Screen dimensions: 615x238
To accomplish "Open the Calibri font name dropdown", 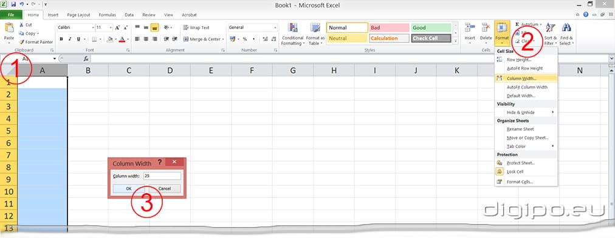I will pyautogui.click(x=93, y=28).
